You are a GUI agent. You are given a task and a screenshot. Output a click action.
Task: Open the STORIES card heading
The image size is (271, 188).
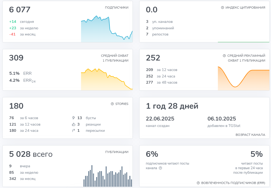coord(122,104)
